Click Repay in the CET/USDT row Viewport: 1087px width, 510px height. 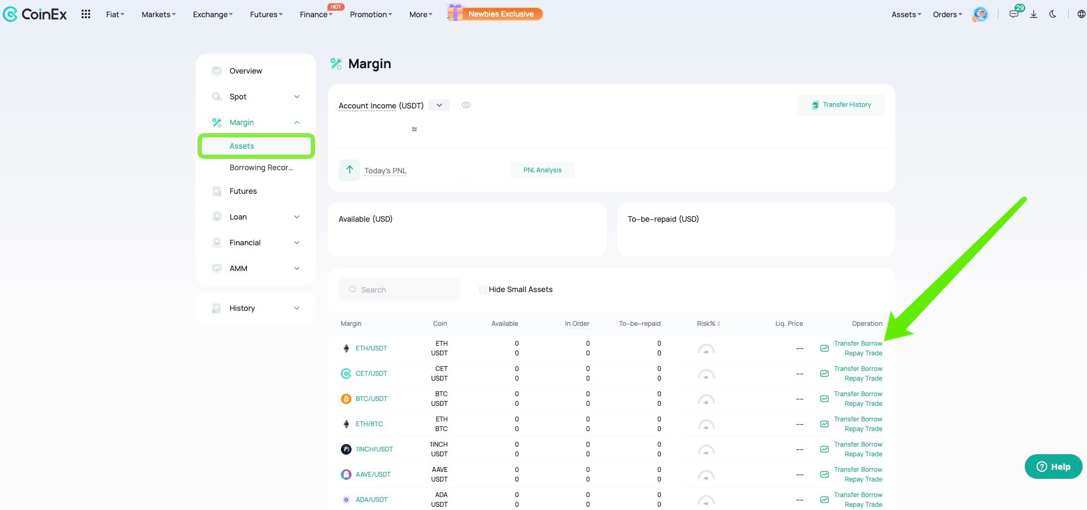coord(853,378)
